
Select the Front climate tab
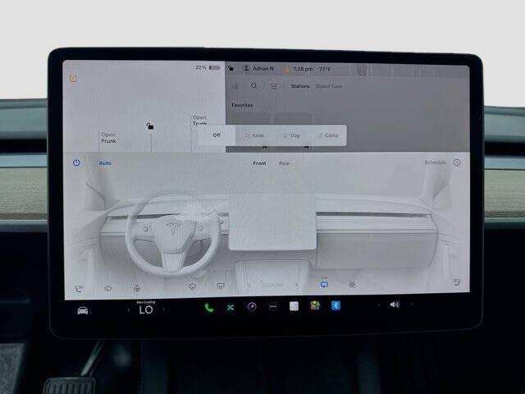click(x=259, y=163)
